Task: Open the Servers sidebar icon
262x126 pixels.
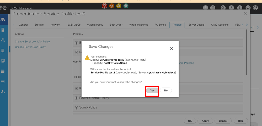Action: [x=3, y=30]
